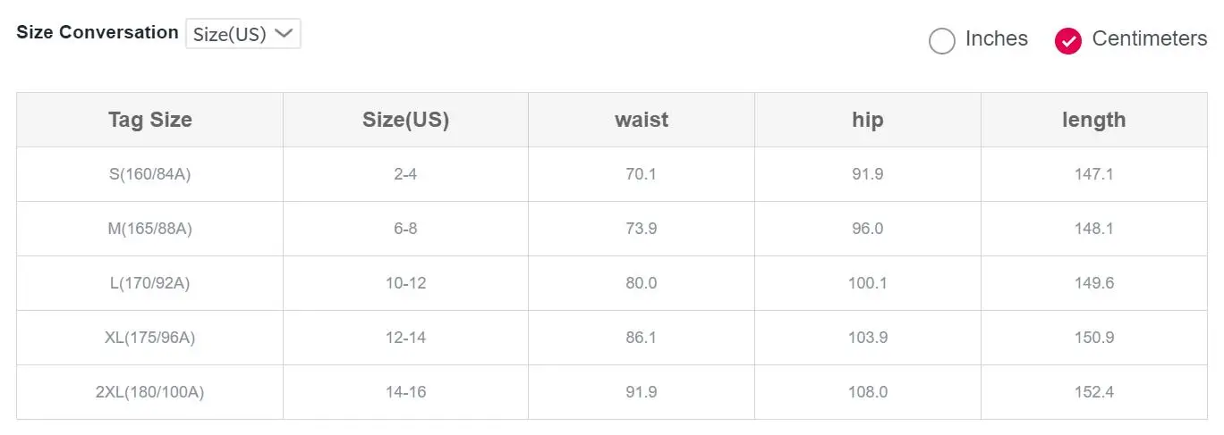
Task: Click the hip column header
Action: tap(868, 120)
